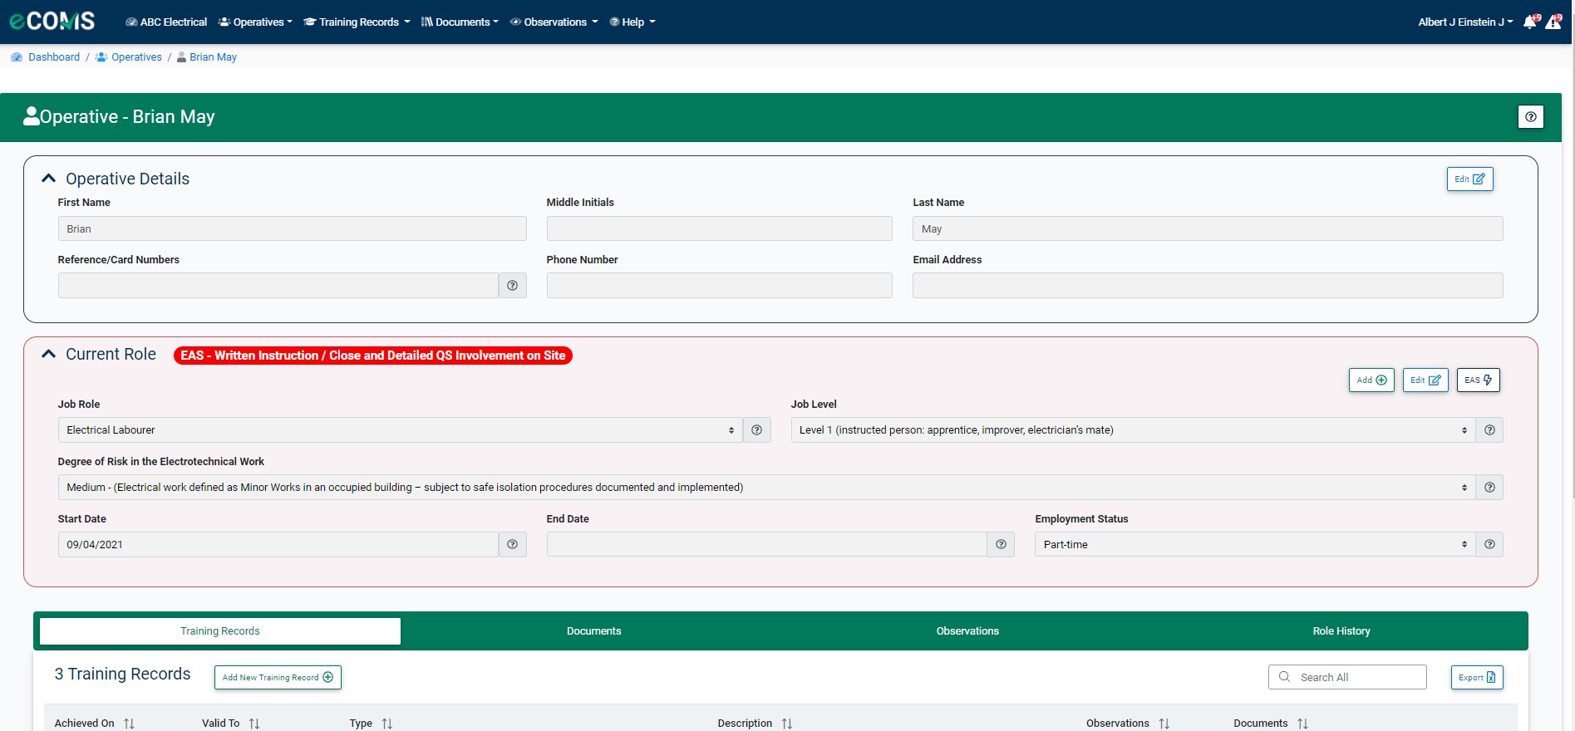Click the Search All input field

(1355, 678)
